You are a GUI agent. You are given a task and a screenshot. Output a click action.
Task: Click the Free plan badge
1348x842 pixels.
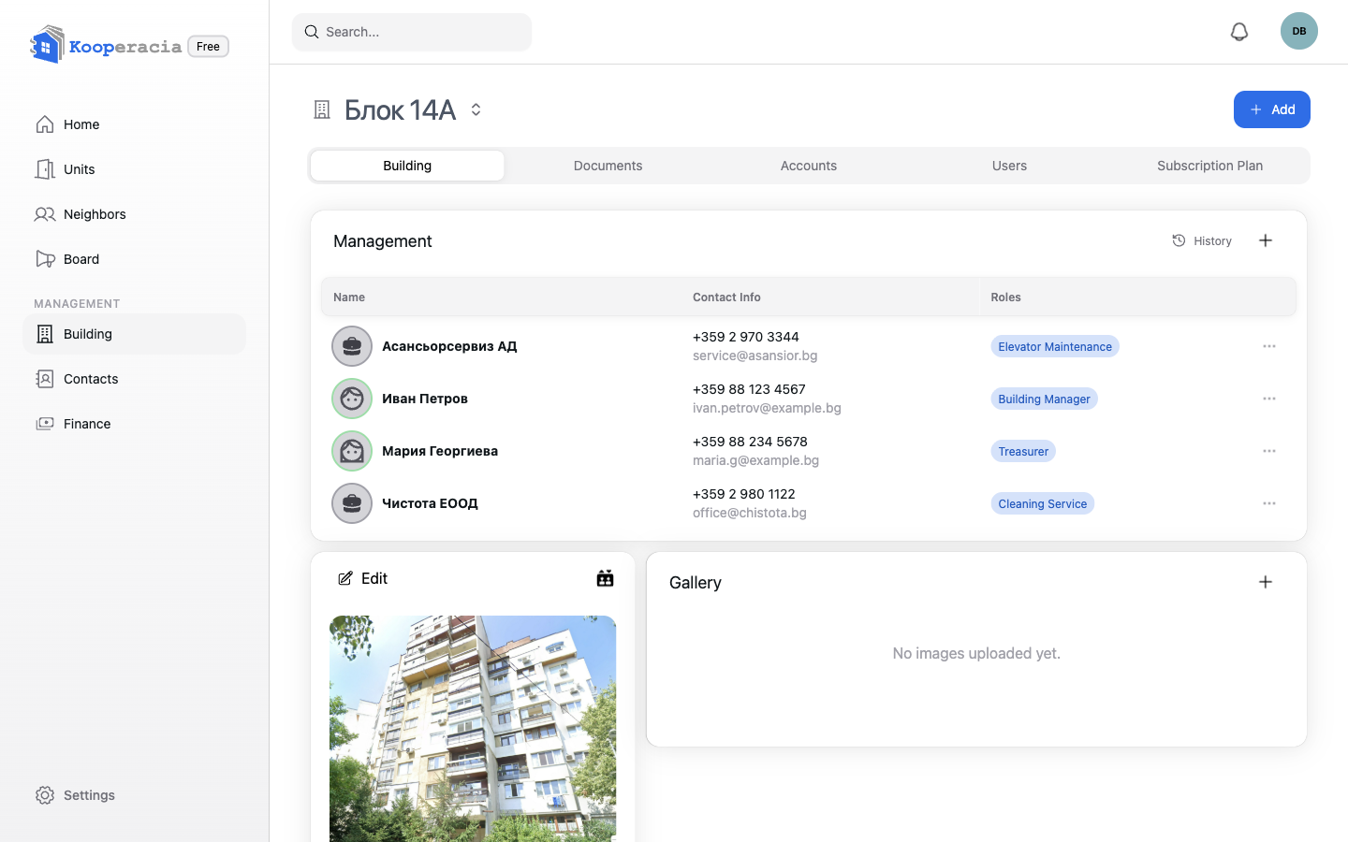point(208,46)
